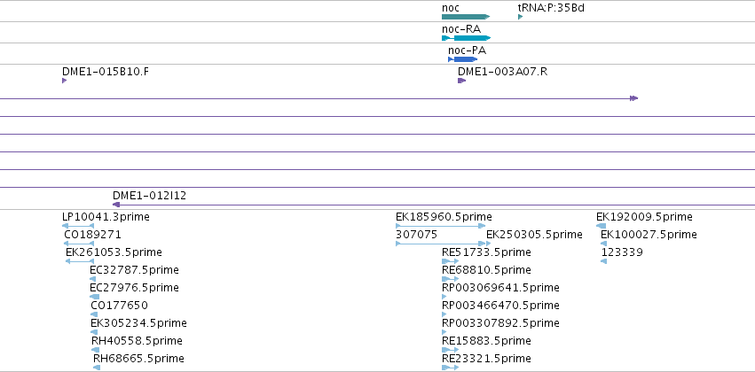Screen dimensions: 755x372
Task: Click the 'noc-RA' label text
Action: (461, 29)
